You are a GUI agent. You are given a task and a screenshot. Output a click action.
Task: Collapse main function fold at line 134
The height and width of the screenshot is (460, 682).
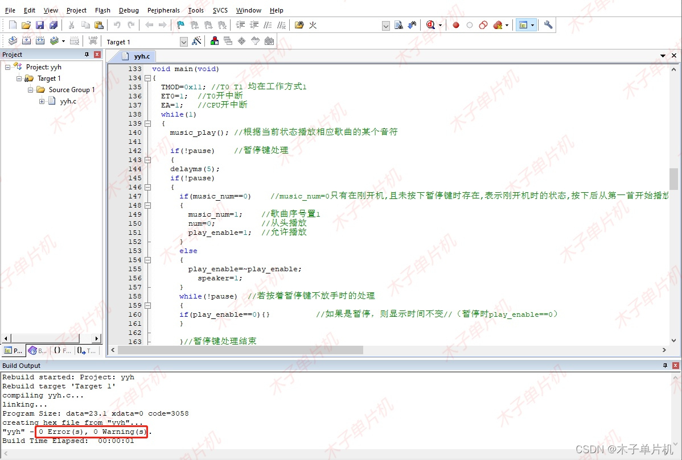point(147,78)
